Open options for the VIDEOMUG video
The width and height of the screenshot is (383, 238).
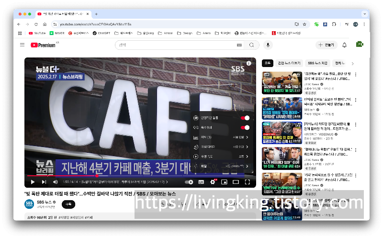(356, 125)
